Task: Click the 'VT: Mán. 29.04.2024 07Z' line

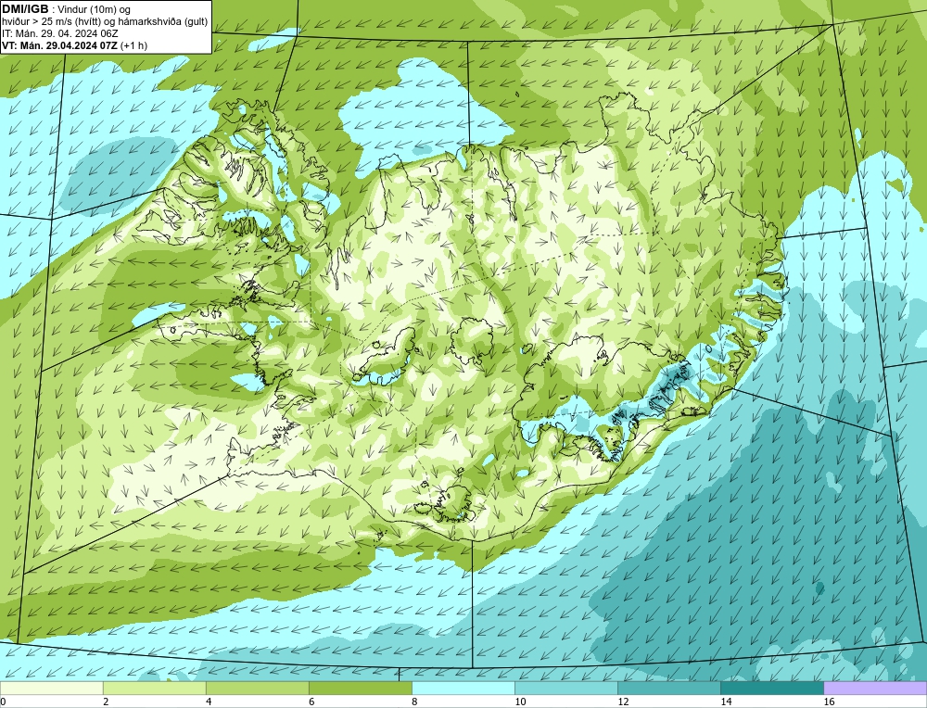Action: (x=60, y=45)
